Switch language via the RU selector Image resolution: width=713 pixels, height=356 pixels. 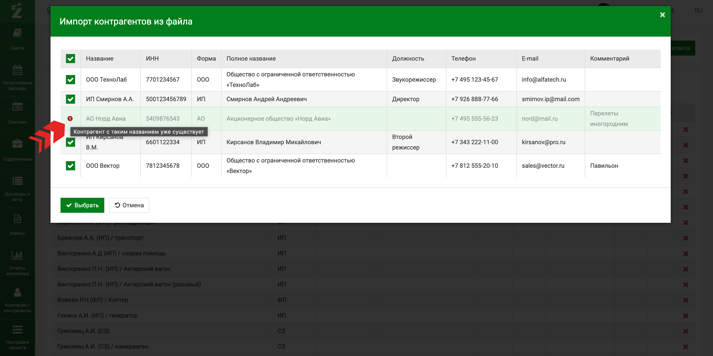click(x=698, y=11)
